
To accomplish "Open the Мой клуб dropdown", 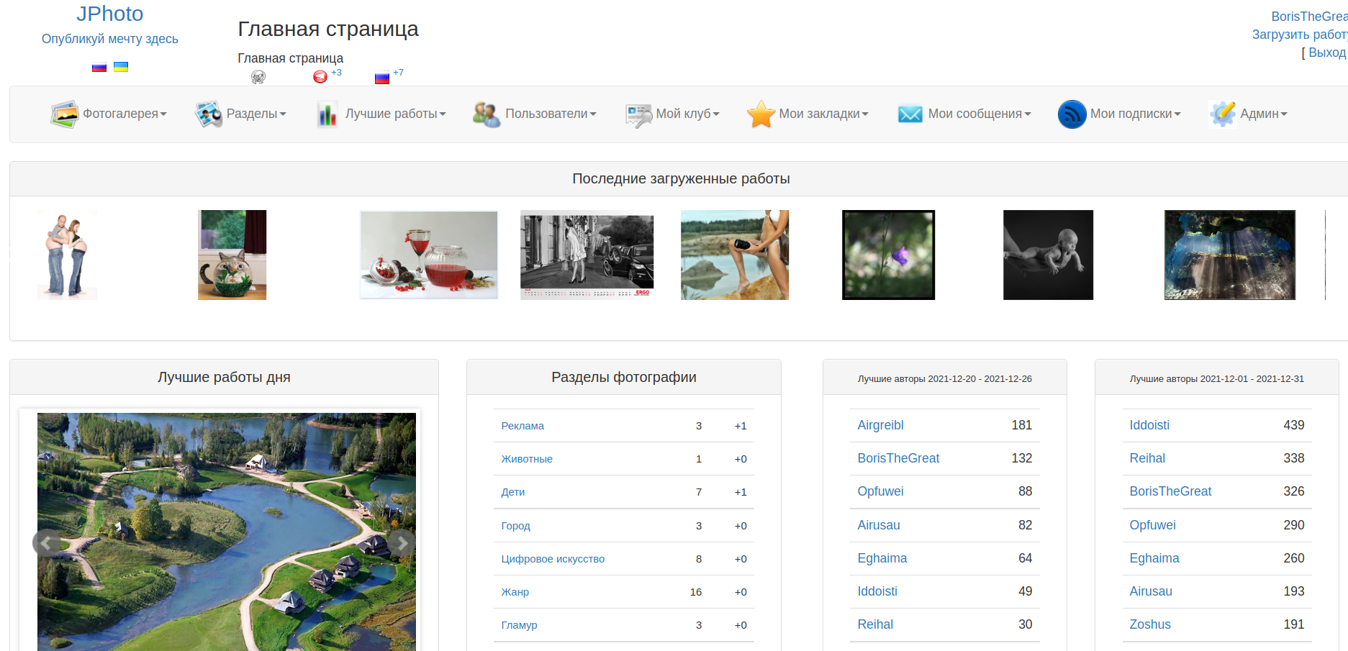I will [682, 113].
